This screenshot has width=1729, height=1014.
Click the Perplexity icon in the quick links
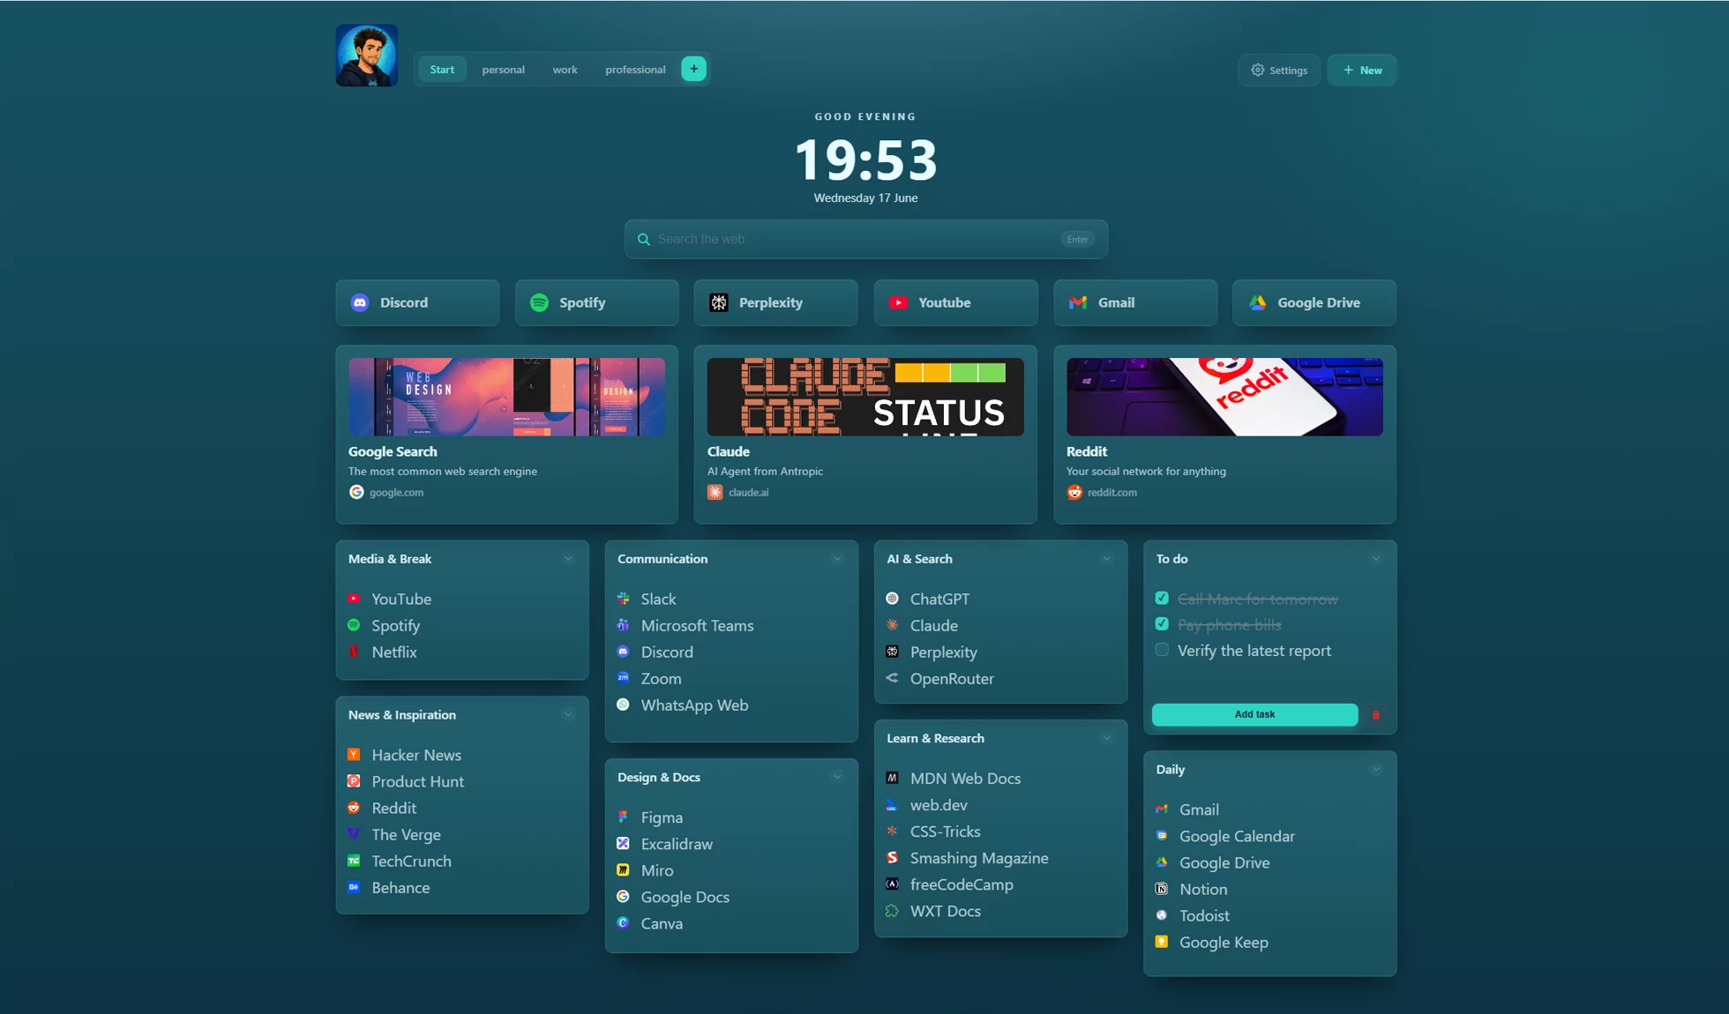pyautogui.click(x=719, y=302)
